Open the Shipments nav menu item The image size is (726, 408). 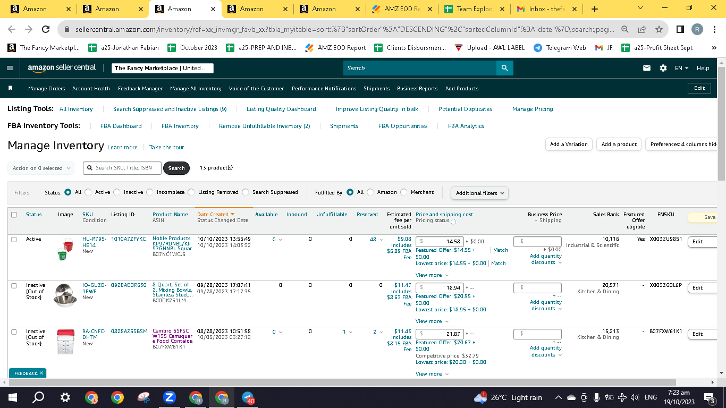[x=377, y=89]
